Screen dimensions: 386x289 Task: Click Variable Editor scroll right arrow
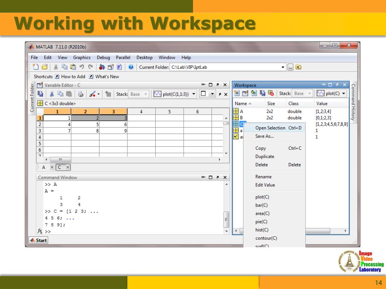point(220,160)
